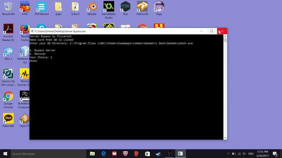
Task: Click the '2. Recover' line
Action: (38, 54)
